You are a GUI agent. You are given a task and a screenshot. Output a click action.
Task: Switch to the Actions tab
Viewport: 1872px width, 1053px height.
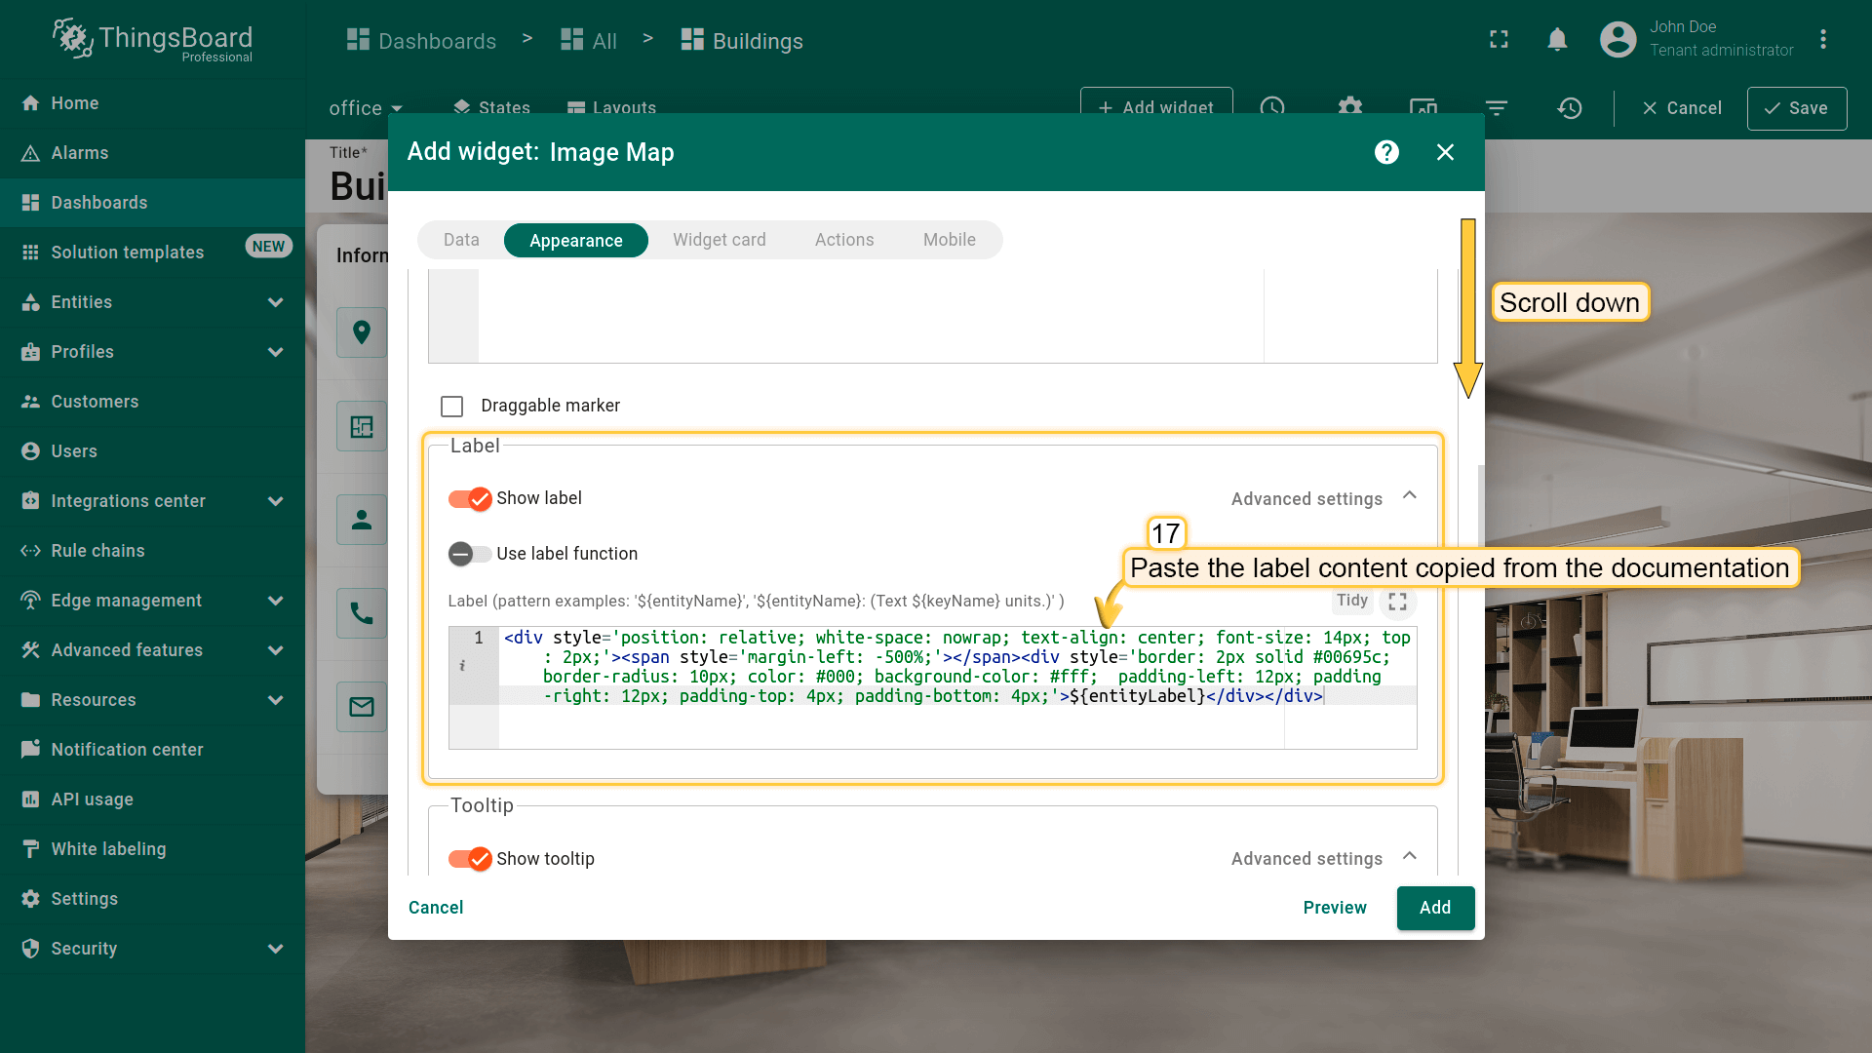[843, 240]
